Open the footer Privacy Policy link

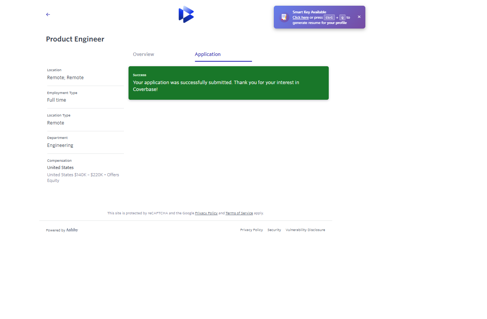point(251,230)
